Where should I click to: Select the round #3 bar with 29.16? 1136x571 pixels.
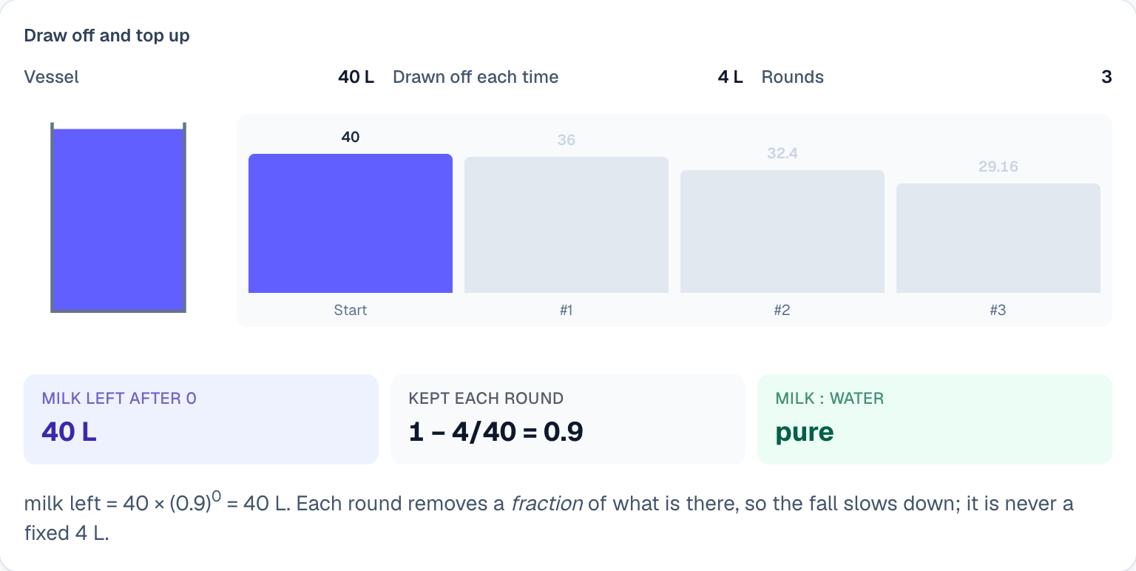(998, 238)
